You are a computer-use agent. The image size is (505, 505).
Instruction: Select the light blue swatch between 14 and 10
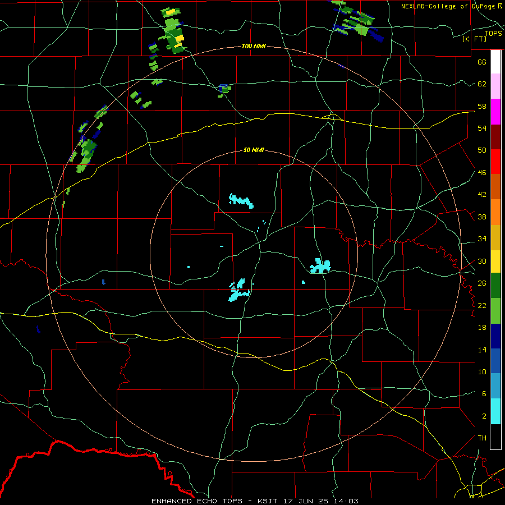point(495,386)
